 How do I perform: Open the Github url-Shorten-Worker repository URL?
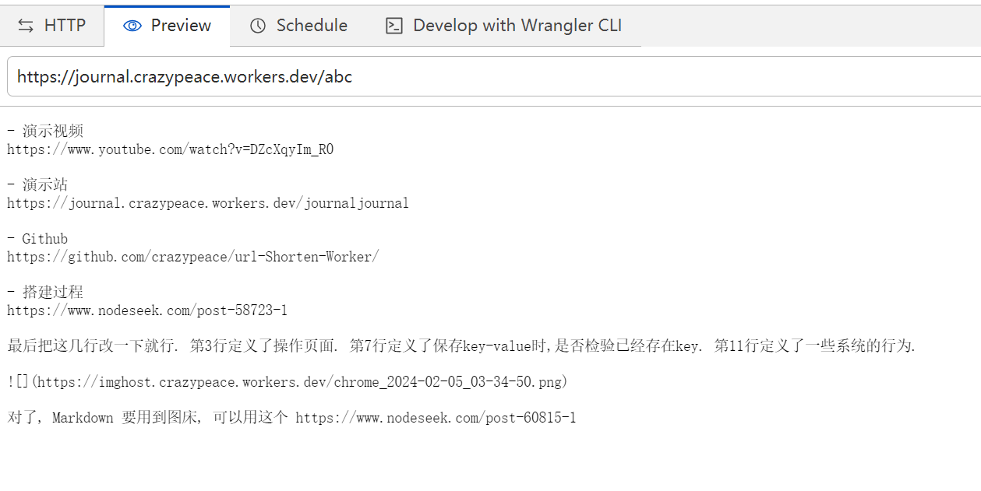(192, 257)
